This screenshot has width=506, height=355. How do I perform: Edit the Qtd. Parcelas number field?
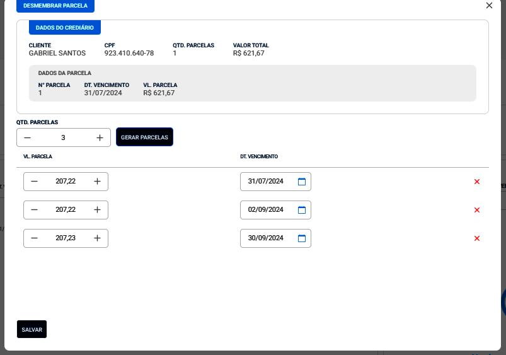pos(63,137)
